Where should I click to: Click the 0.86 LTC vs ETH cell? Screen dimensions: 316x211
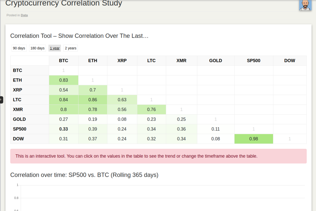pyautogui.click(x=93, y=100)
